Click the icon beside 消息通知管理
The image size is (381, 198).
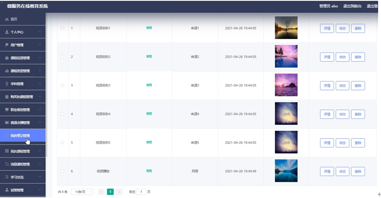[x=7, y=164]
